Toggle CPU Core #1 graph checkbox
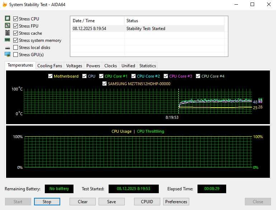The width and height of the screenshot is (276, 210). 101,76
